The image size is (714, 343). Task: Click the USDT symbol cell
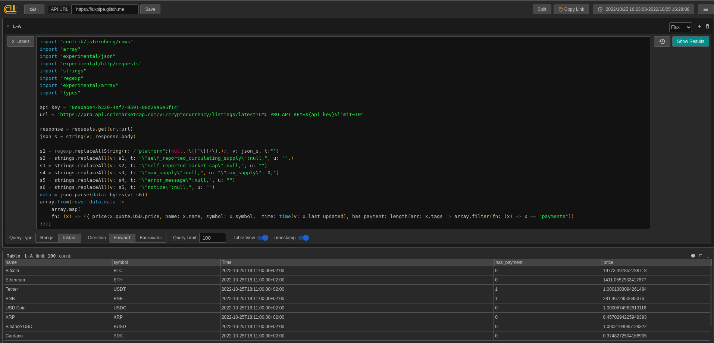(166, 289)
